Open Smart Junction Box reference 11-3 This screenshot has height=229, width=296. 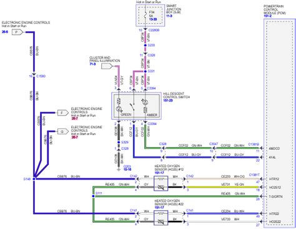(169, 16)
